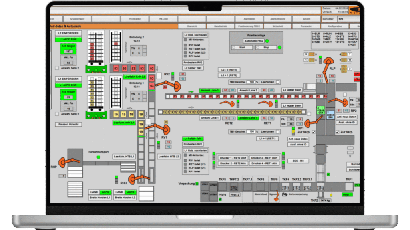Image resolution: width=410 pixels, height=230 pixels.
Task: Click the Automatik FRG button
Action: (x=253, y=41)
